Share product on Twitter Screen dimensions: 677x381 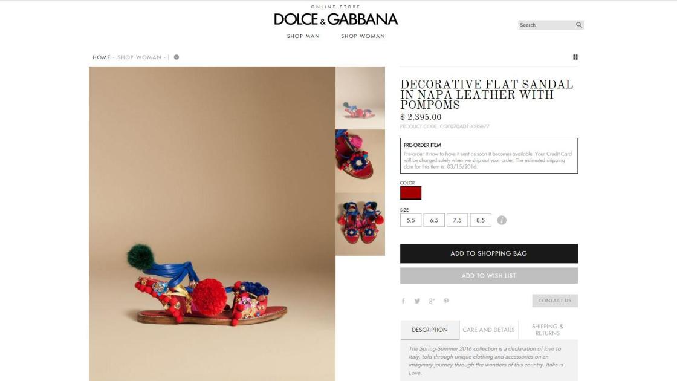click(x=417, y=301)
